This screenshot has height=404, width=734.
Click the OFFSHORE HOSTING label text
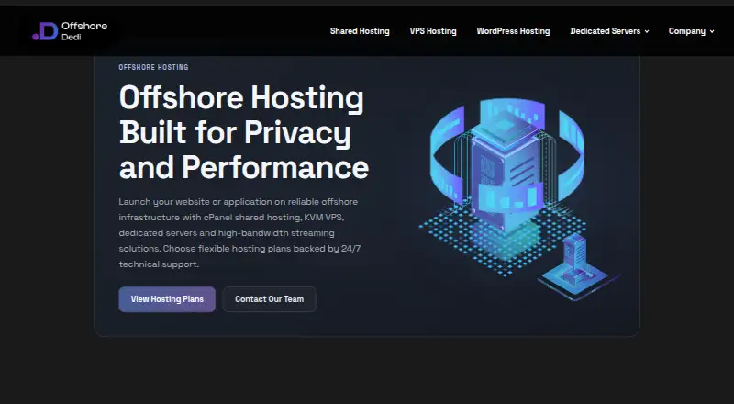(x=153, y=68)
